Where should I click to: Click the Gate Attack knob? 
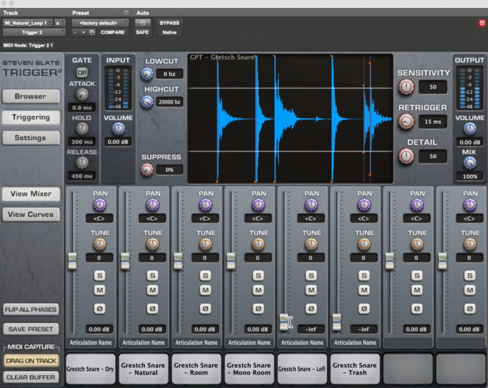point(82,95)
